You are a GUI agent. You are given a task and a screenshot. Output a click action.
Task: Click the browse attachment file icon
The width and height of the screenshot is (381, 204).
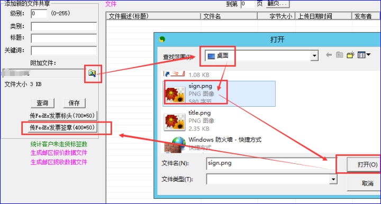(x=92, y=73)
